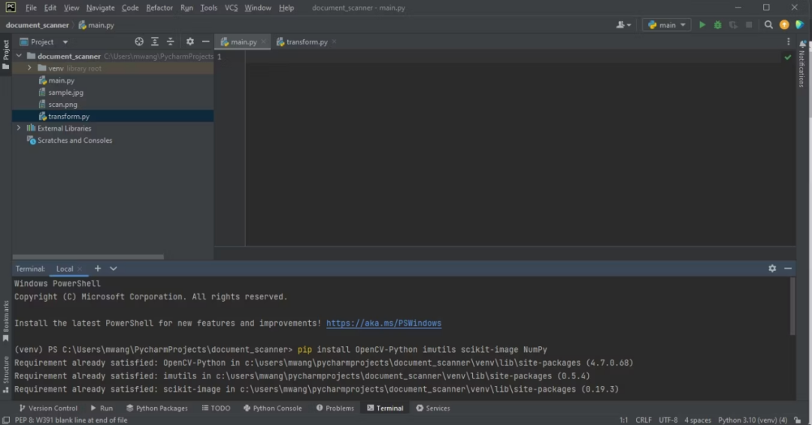The height and width of the screenshot is (425, 812).
Task: Click the terminal vertical scrollbar
Action: pyautogui.click(x=792, y=306)
